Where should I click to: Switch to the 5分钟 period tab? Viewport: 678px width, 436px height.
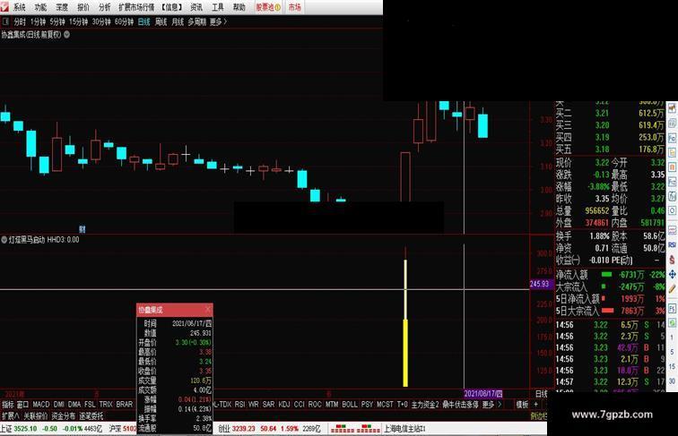tap(57, 21)
